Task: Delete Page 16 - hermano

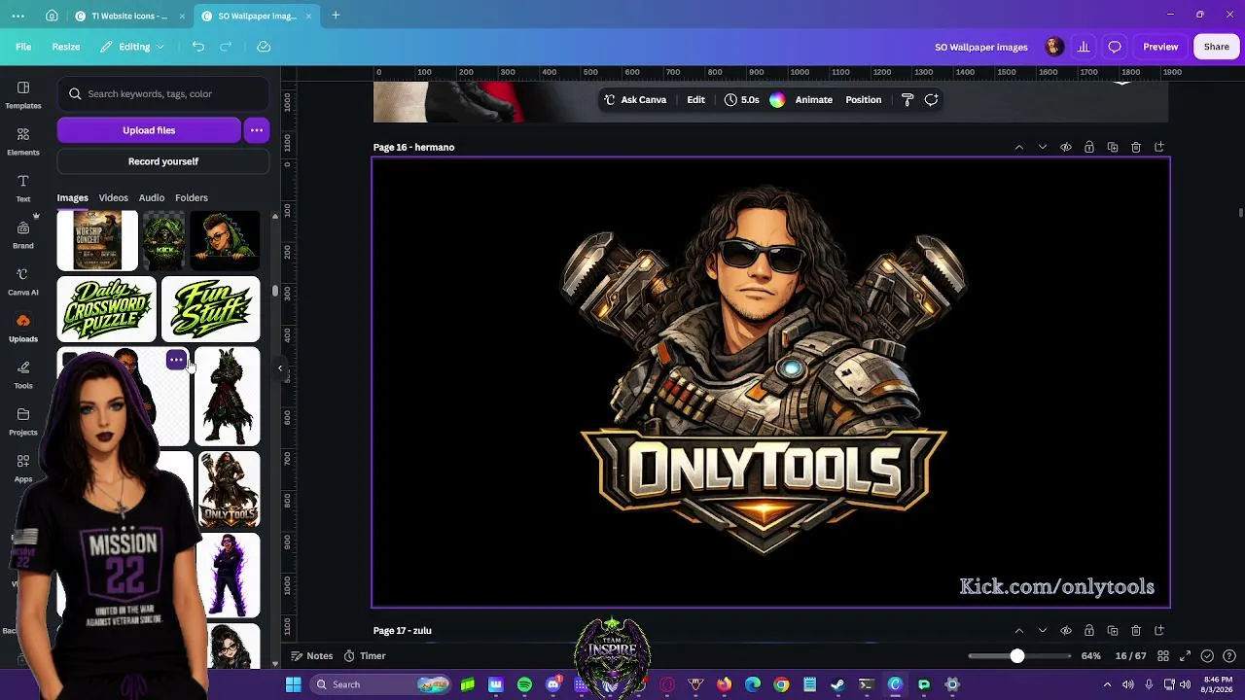Action: coord(1136,147)
